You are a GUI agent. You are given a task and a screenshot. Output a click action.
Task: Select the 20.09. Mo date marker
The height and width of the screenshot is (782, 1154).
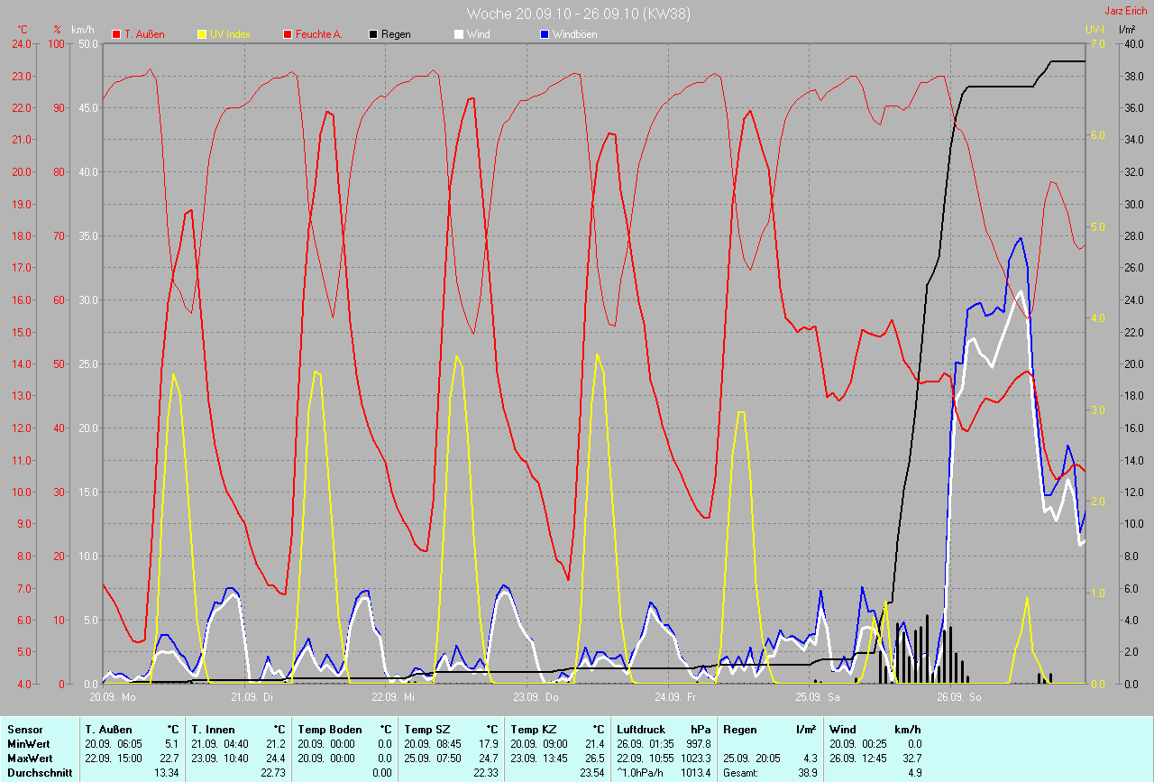pos(113,697)
